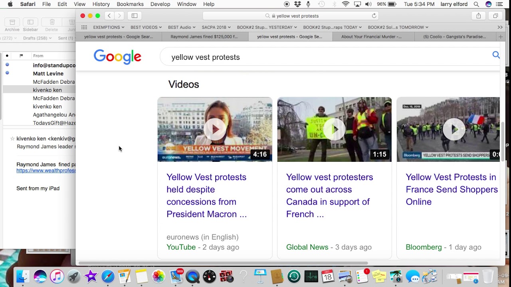Click Delete in Mail window toolbar

point(51,25)
